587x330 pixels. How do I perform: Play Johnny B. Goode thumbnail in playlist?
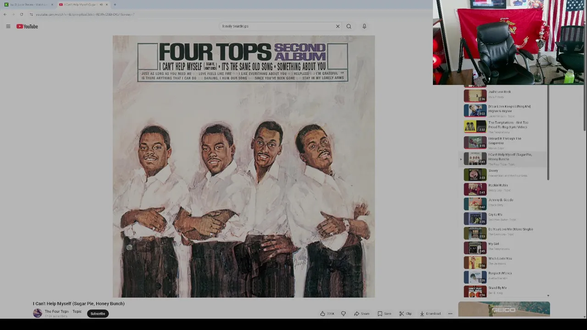[x=475, y=203]
